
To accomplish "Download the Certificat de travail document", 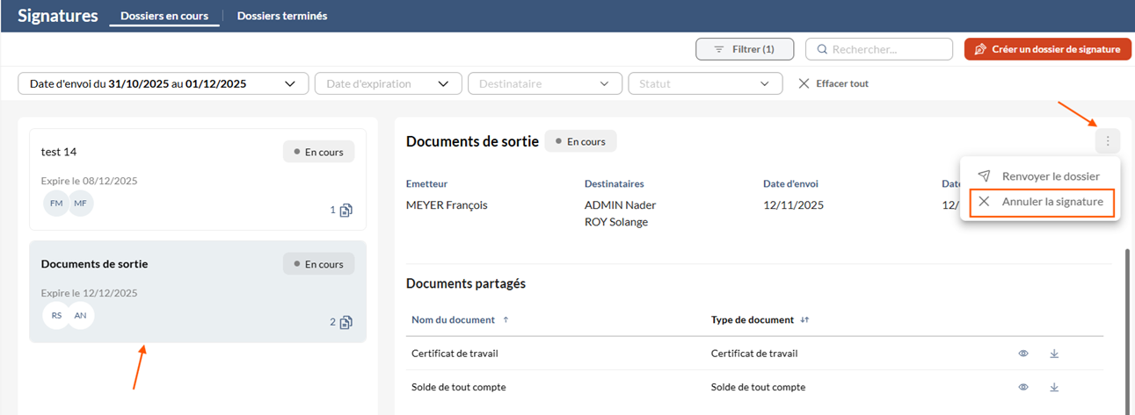I will pos(1054,354).
